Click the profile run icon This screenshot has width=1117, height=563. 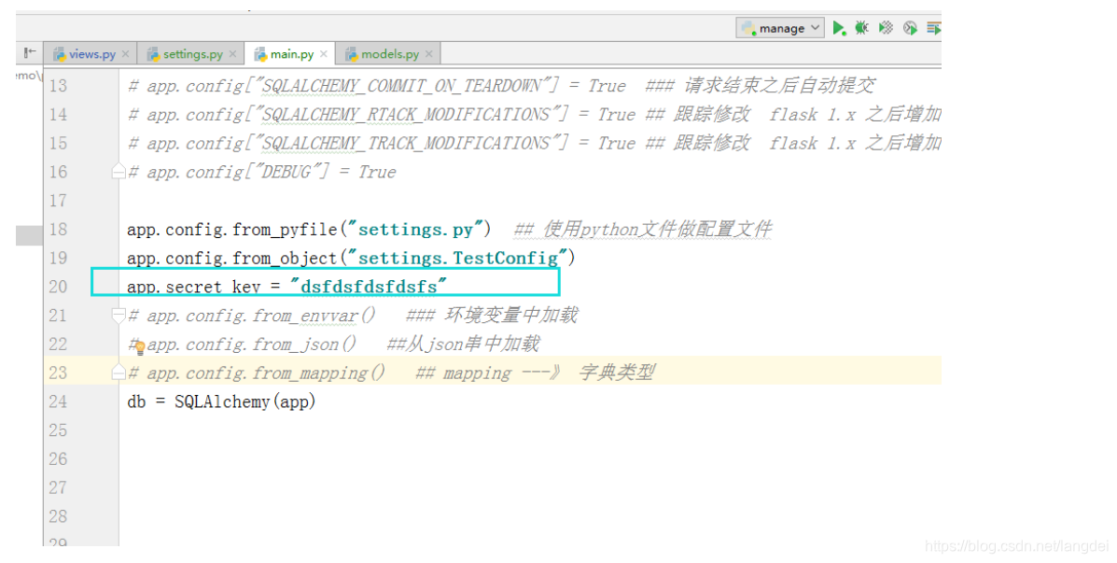[x=910, y=28]
